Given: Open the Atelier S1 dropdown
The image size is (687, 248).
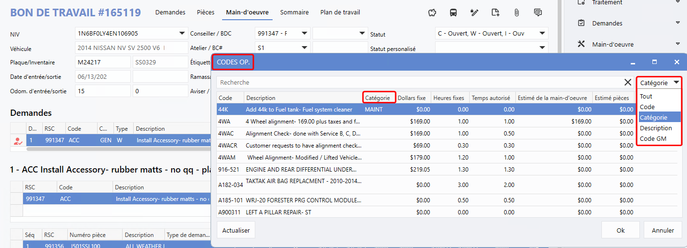Looking at the screenshot, I should pyautogui.click(x=304, y=48).
